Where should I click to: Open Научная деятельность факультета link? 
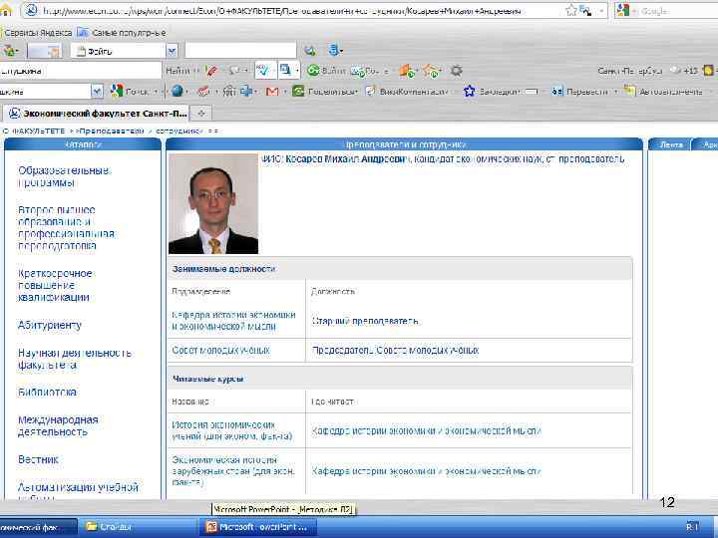pos(74,359)
